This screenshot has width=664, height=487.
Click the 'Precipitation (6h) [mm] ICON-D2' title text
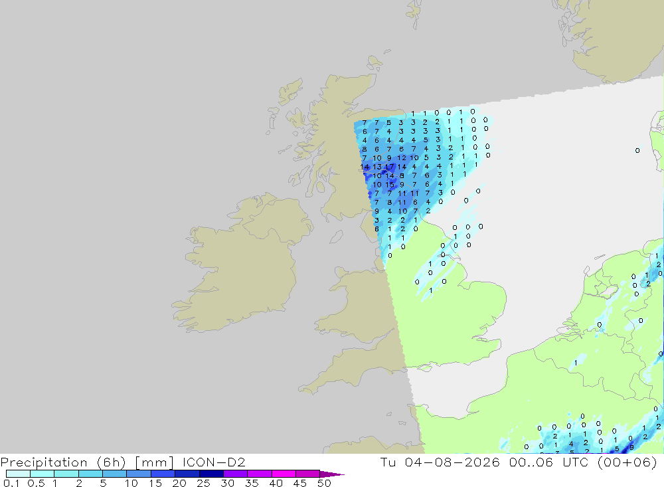tap(123, 462)
